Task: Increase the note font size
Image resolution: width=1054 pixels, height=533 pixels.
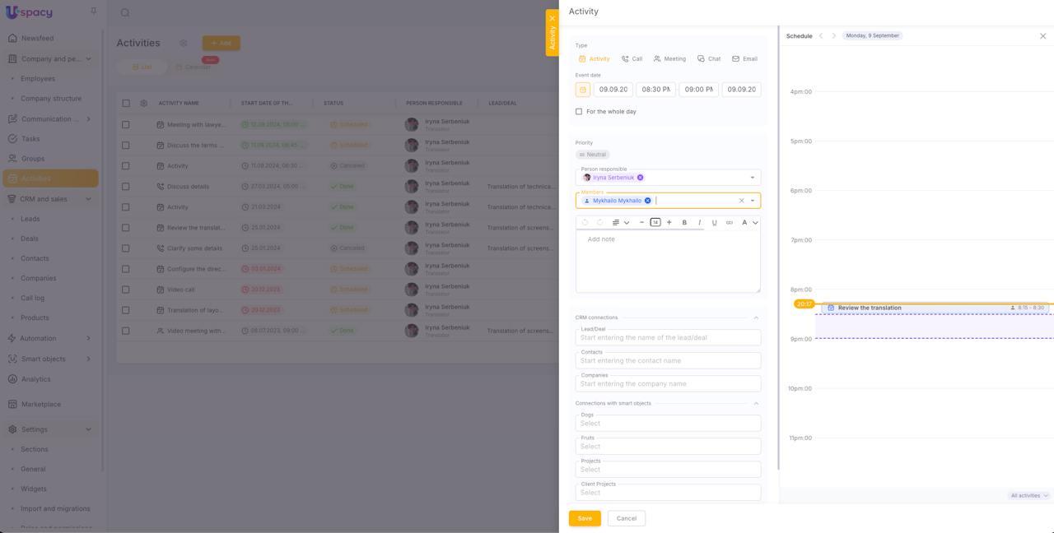Action: pyautogui.click(x=669, y=223)
